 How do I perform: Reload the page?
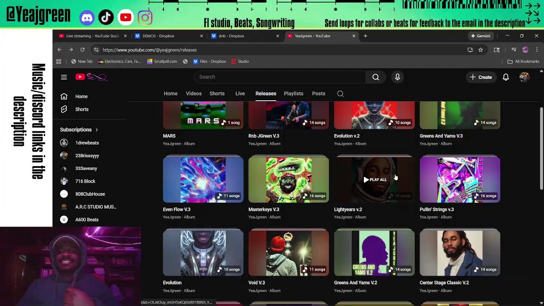[82, 50]
